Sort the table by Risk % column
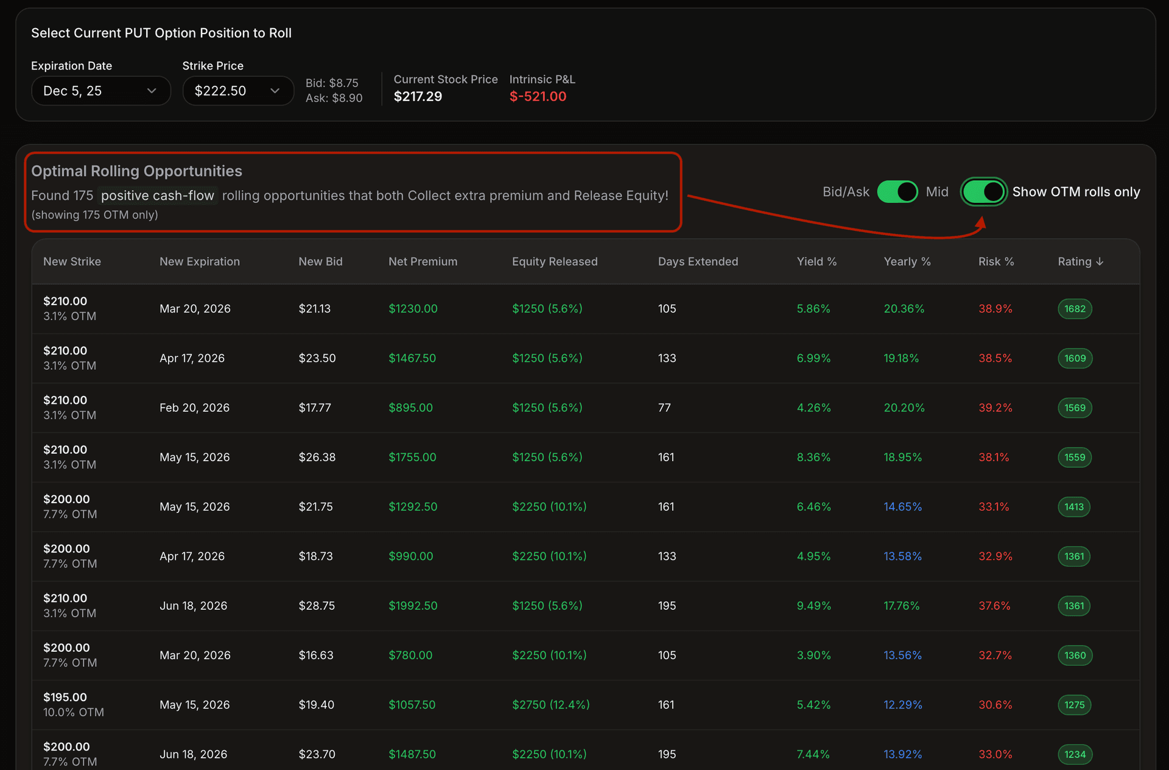 tap(995, 261)
